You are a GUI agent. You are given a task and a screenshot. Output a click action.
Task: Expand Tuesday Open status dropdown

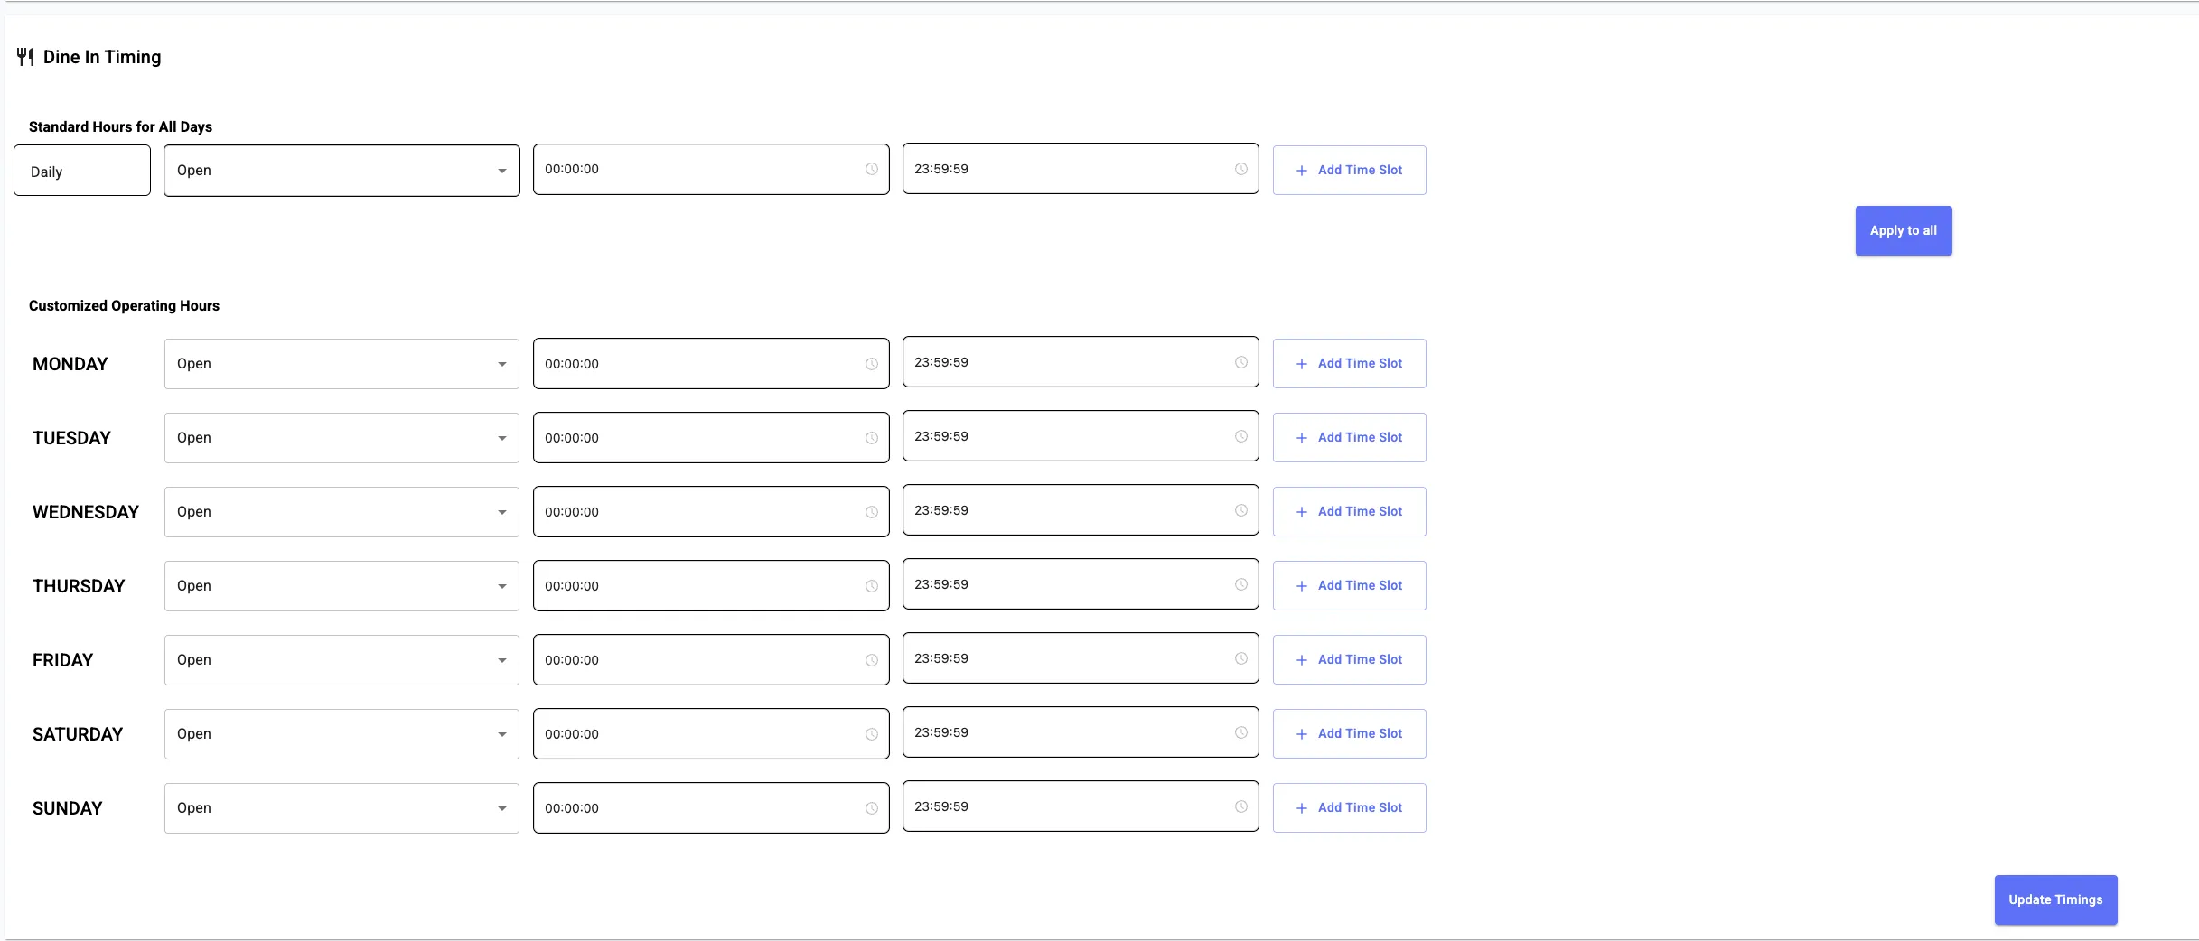[342, 438]
